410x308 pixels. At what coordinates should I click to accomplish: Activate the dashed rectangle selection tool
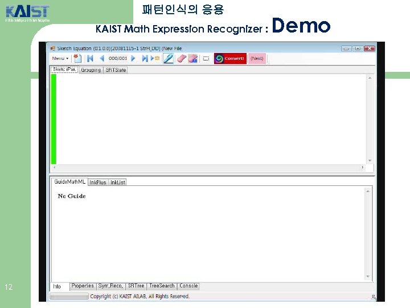[x=206, y=58]
